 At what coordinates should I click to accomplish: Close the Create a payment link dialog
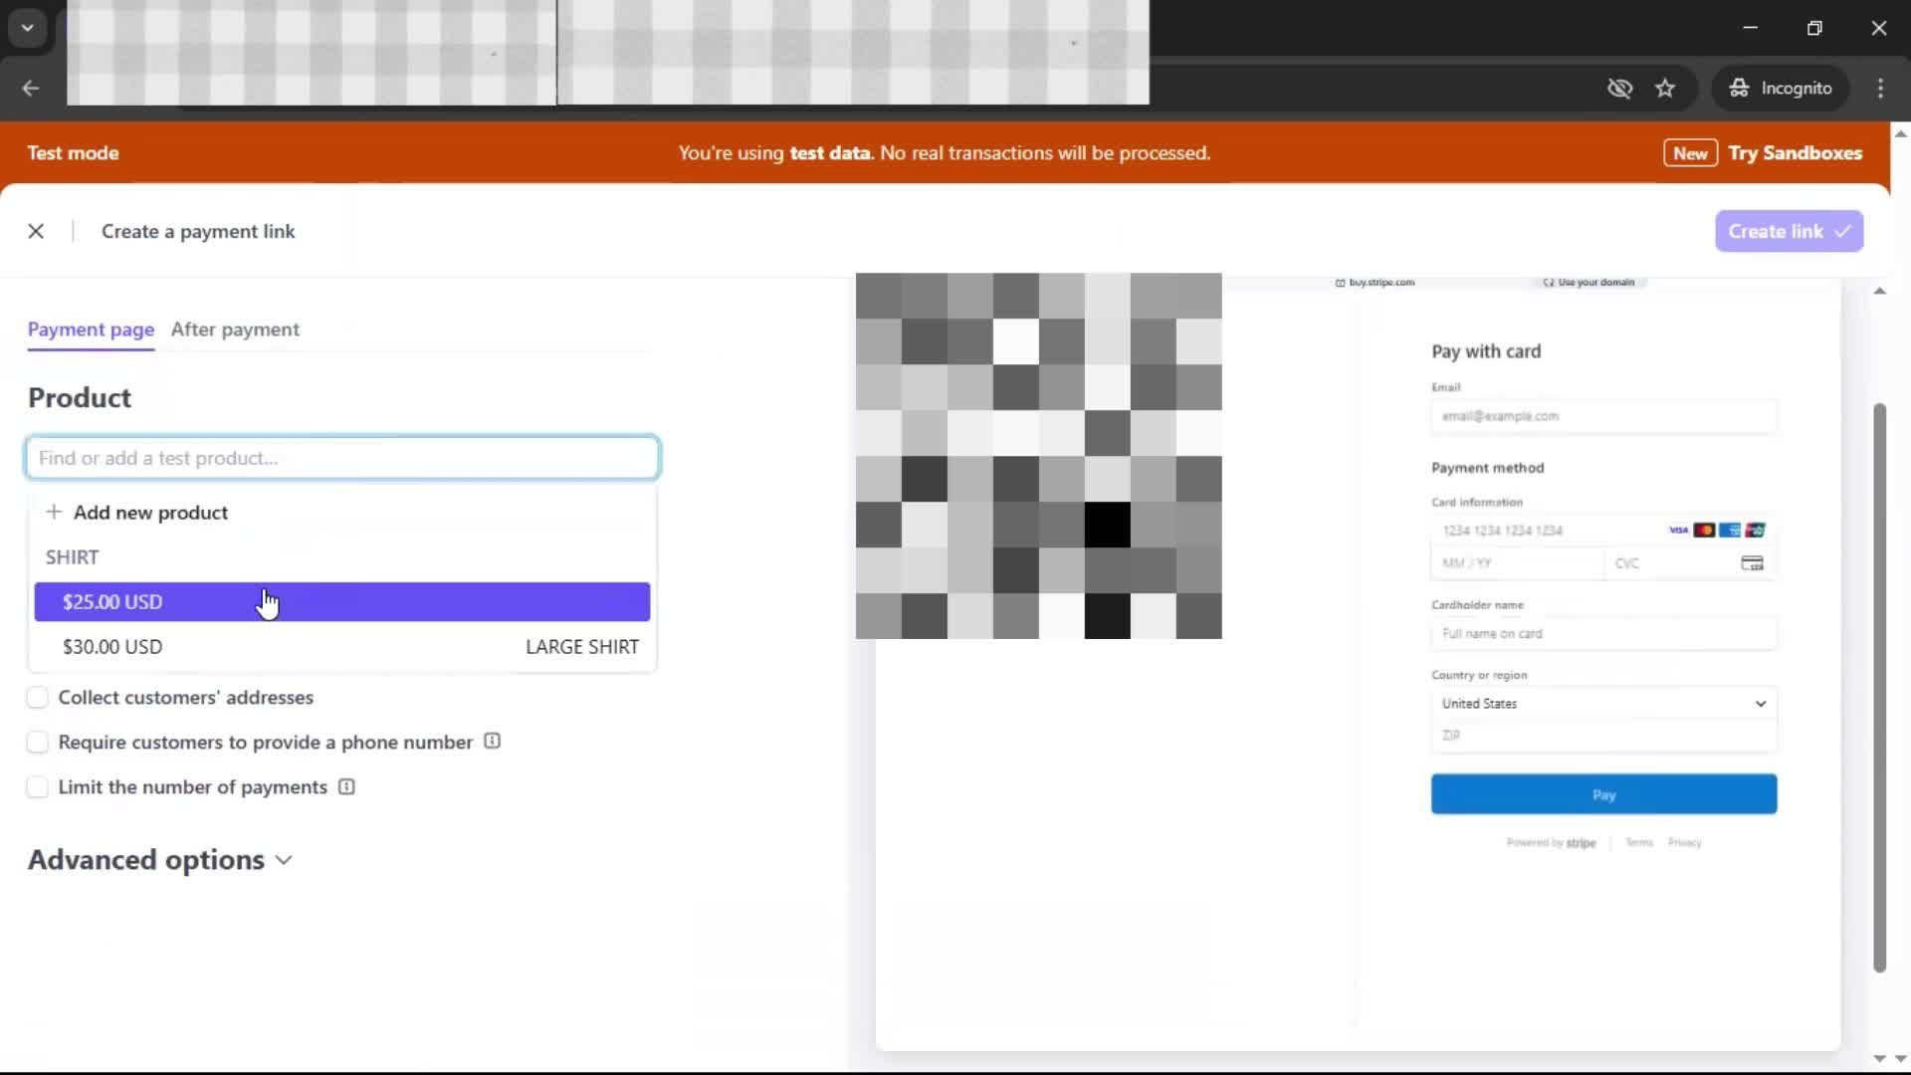(x=36, y=231)
